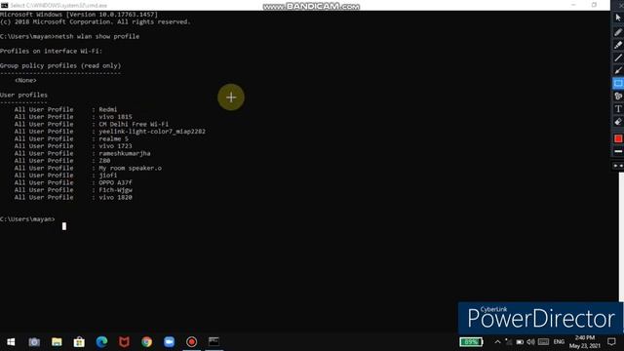
Task: Launch Google Chrome from taskbar
Action: click(147, 342)
